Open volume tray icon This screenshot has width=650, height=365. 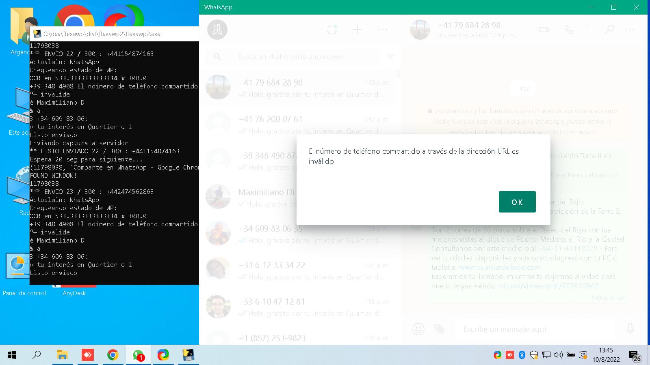tap(559, 355)
